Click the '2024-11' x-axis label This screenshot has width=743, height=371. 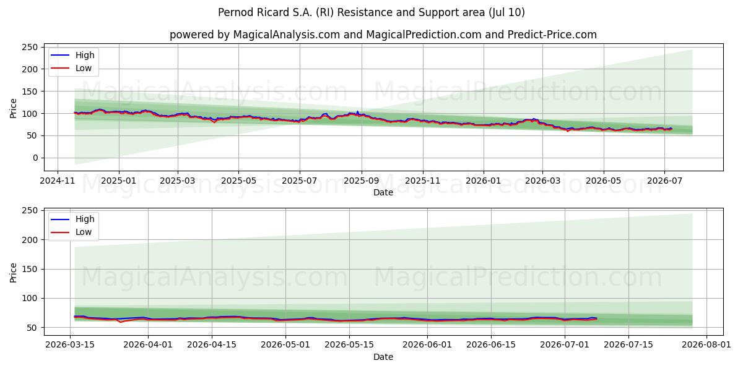click(x=58, y=181)
